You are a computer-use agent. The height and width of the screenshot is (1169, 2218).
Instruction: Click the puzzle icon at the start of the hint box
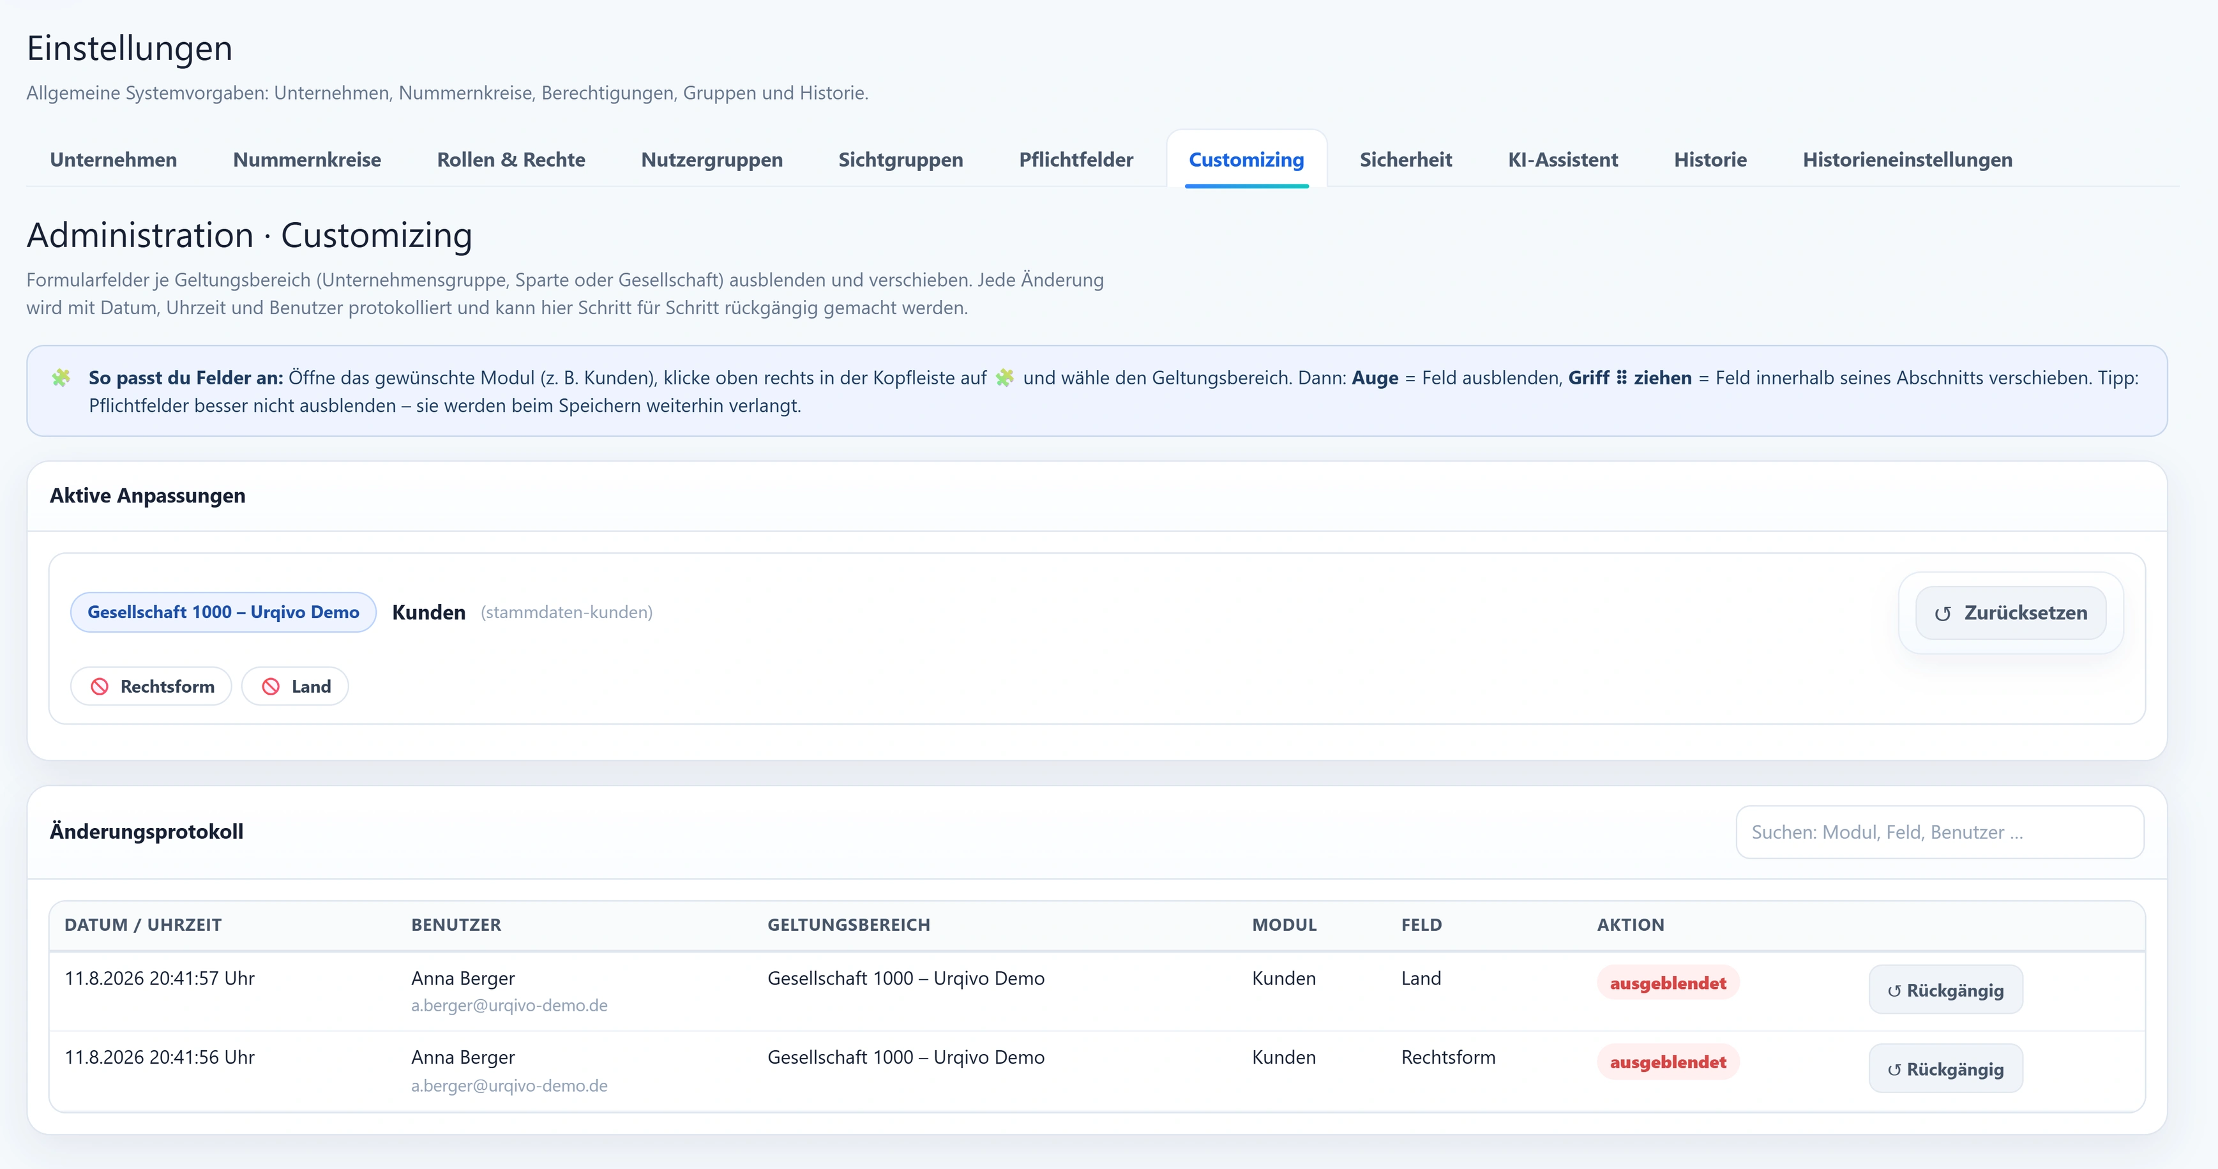tap(61, 377)
